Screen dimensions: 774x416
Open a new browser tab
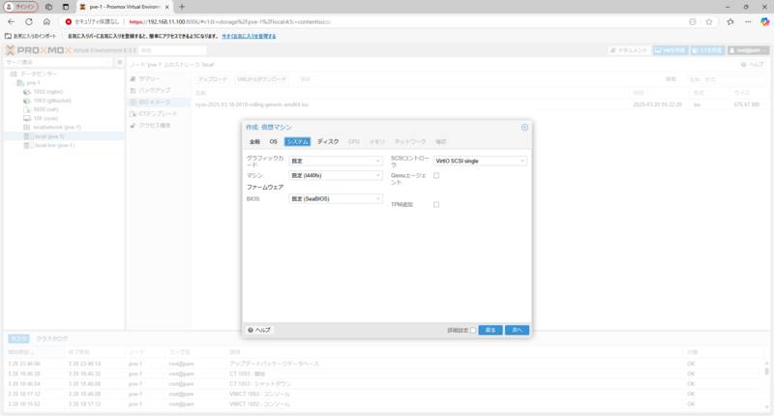(x=182, y=7)
